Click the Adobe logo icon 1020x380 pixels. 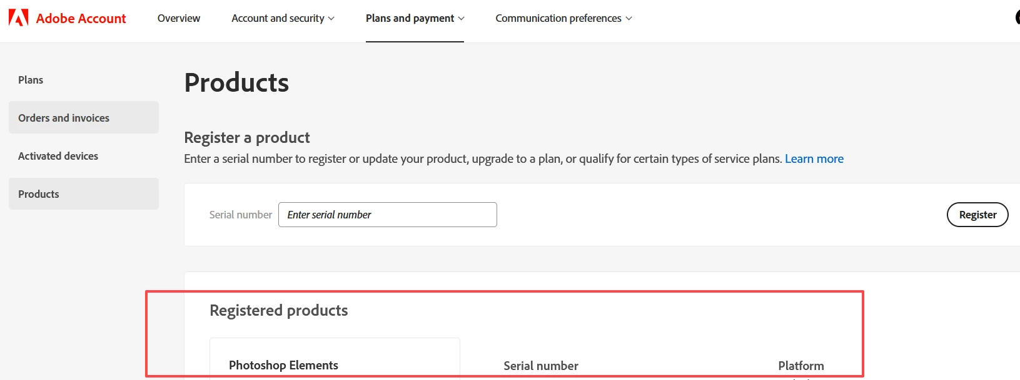[18, 18]
